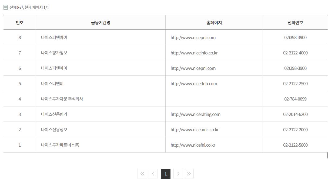Viewport: 328px width, 183px height.
Task: Click the 전화번호 column header
Action: [295, 23]
